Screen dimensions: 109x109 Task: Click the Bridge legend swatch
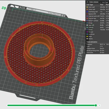coord(87,23)
